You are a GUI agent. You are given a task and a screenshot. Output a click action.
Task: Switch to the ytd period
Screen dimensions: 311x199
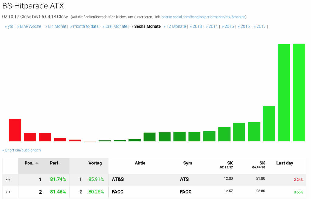(x=9, y=26)
